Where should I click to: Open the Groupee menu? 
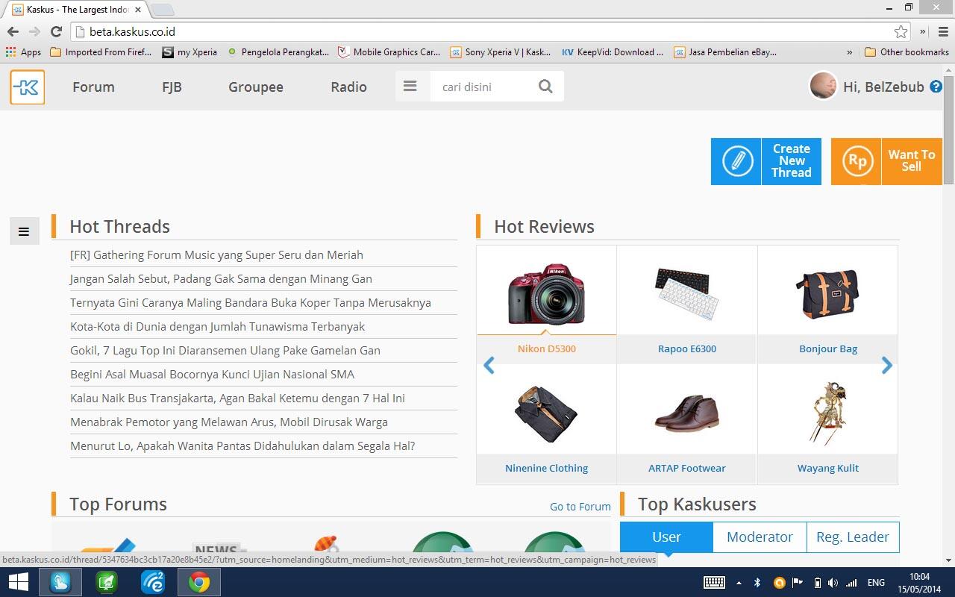point(256,87)
